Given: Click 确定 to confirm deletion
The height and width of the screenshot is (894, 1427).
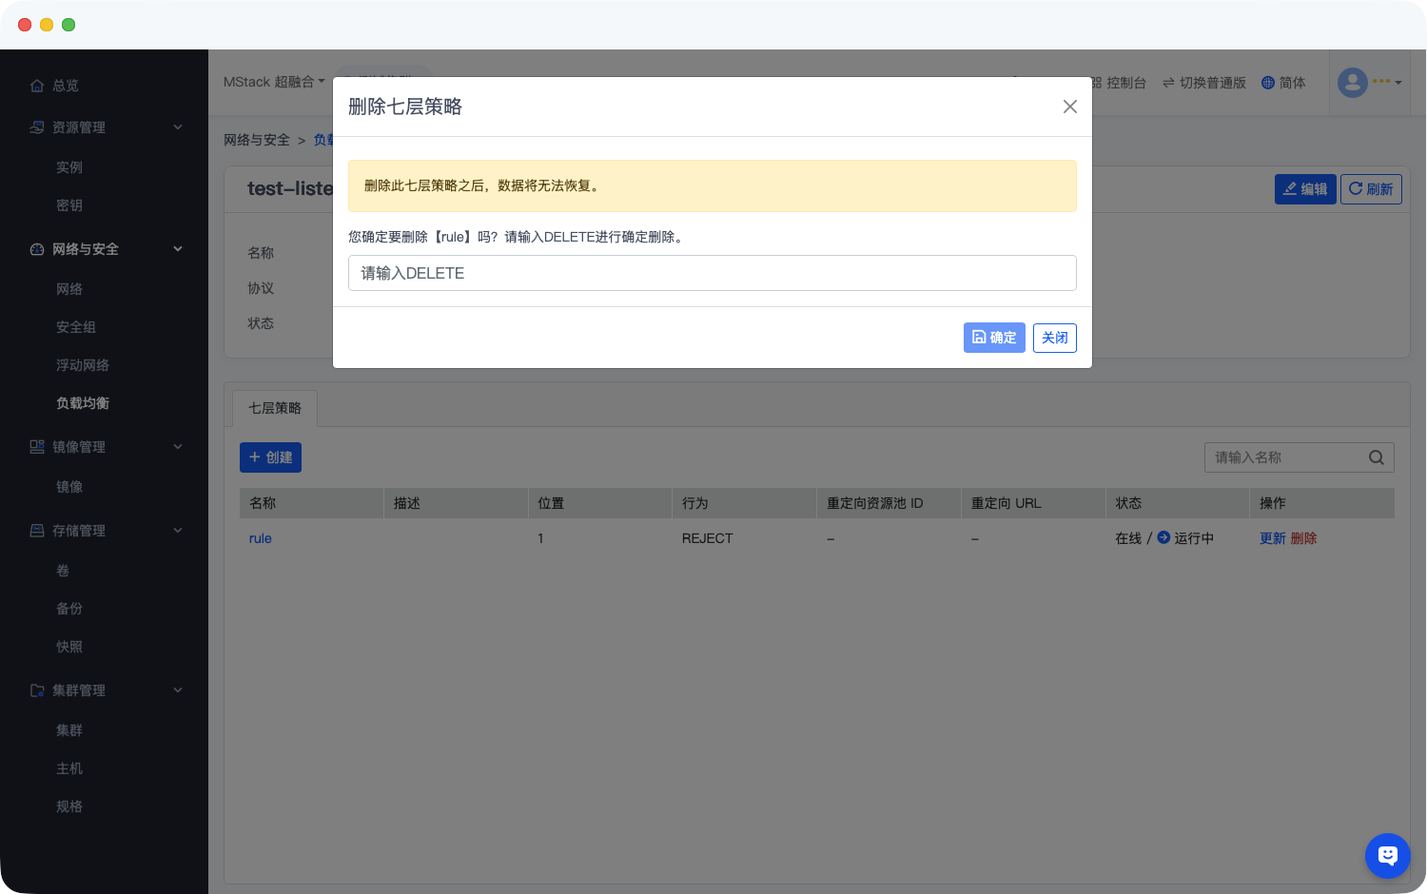Looking at the screenshot, I should [993, 338].
